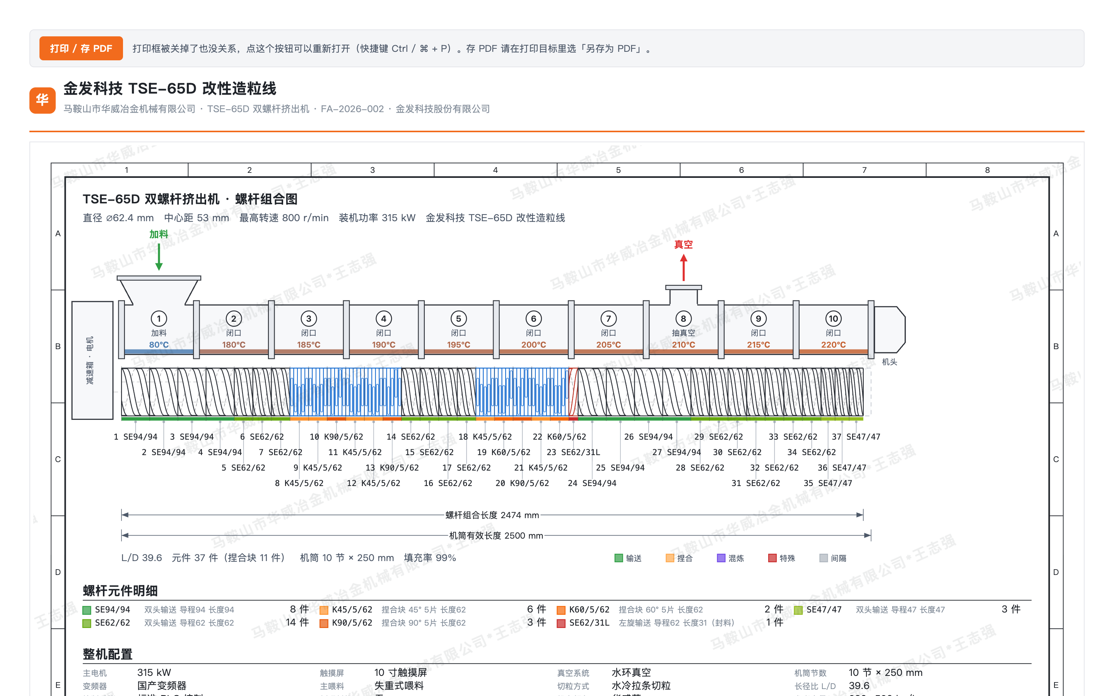Click the gray 间隔 legend swatch

coord(824,558)
